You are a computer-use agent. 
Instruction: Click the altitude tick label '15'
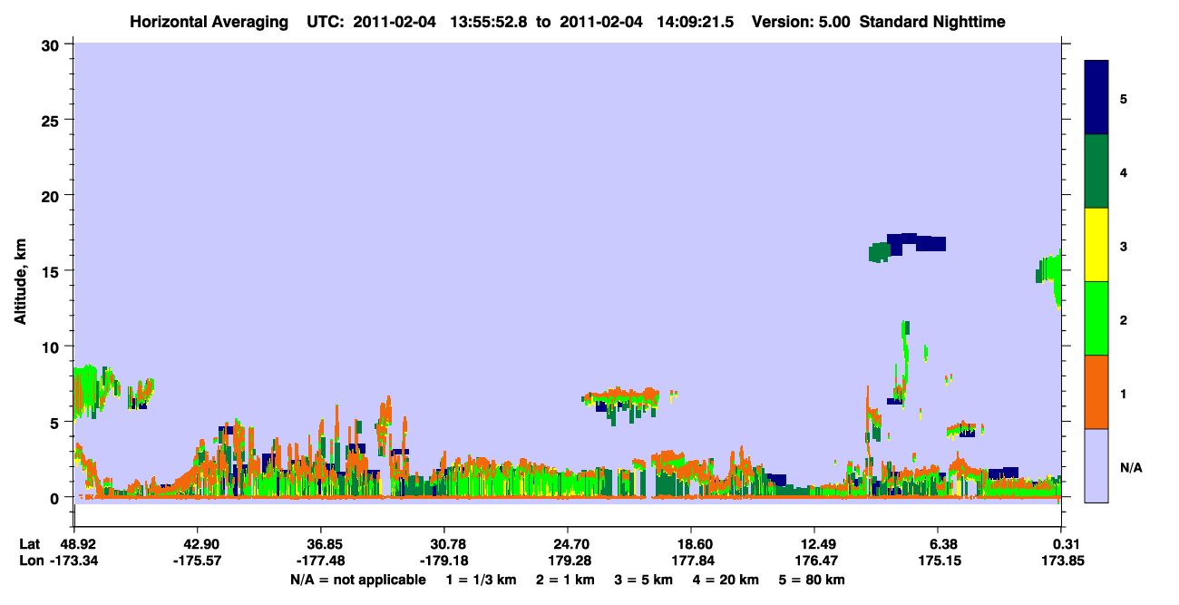52,270
